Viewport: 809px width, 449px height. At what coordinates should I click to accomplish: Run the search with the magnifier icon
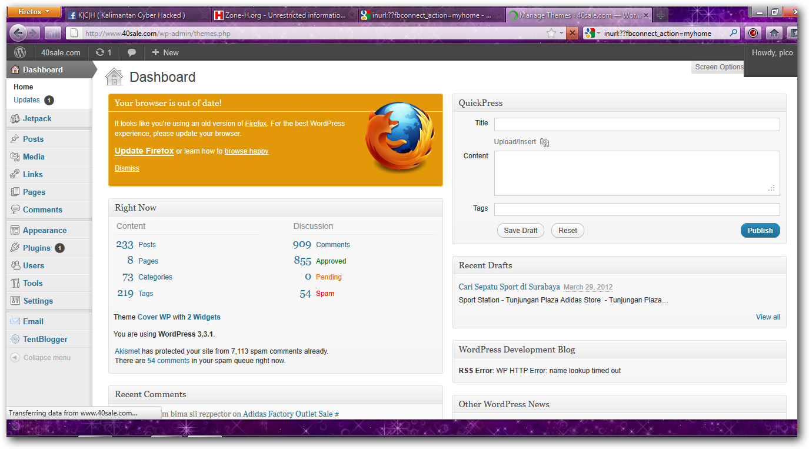pyautogui.click(x=733, y=34)
